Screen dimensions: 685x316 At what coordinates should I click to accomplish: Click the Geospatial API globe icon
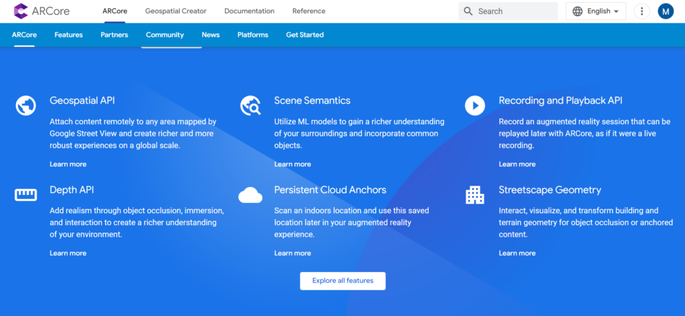pyautogui.click(x=25, y=106)
